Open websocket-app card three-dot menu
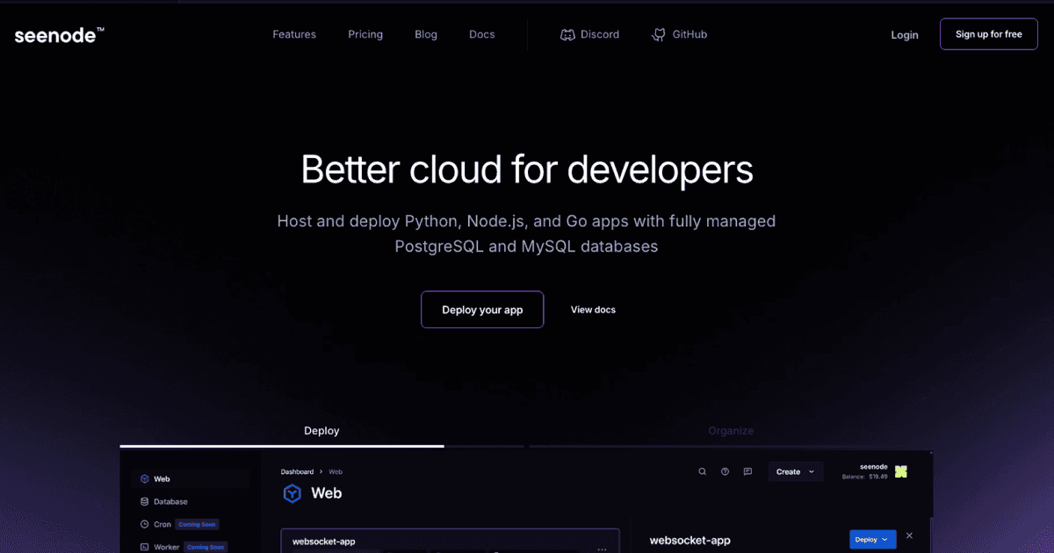Screen dimensions: 1054x553 pyautogui.click(x=602, y=548)
